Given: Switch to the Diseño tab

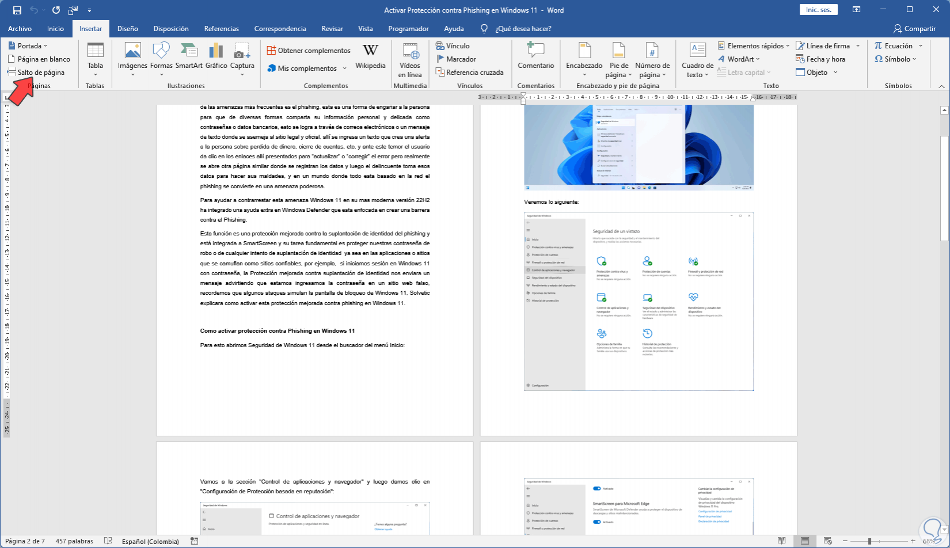Looking at the screenshot, I should pos(127,29).
